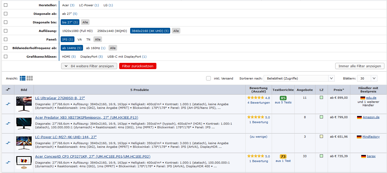
Task: Click yellow availability indicator for LC-Power
Action: pyautogui.click(x=321, y=137)
